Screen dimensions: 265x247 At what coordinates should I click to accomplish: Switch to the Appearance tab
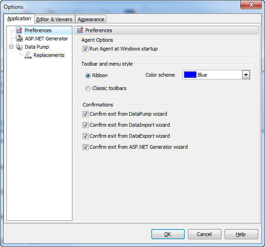pos(91,19)
